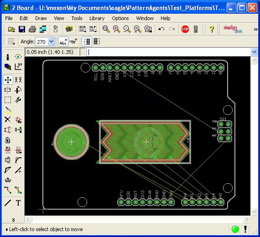Image resolution: width=260 pixels, height=237 pixels.
Task: Select the Move tool
Action: point(8,80)
